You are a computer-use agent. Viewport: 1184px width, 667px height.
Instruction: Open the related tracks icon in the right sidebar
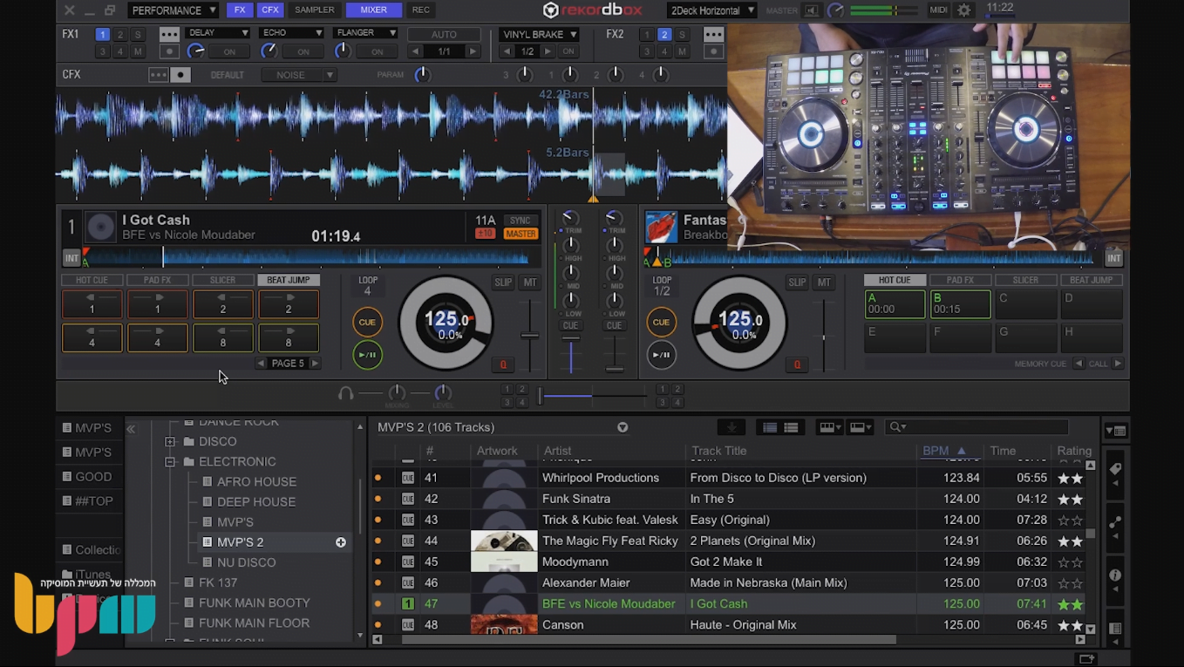(1115, 523)
